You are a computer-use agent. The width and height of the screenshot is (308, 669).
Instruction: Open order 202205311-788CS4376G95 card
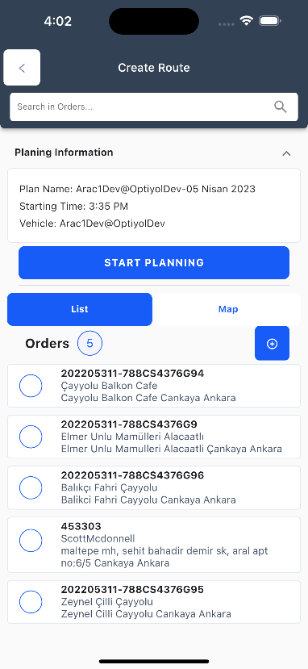click(154, 602)
